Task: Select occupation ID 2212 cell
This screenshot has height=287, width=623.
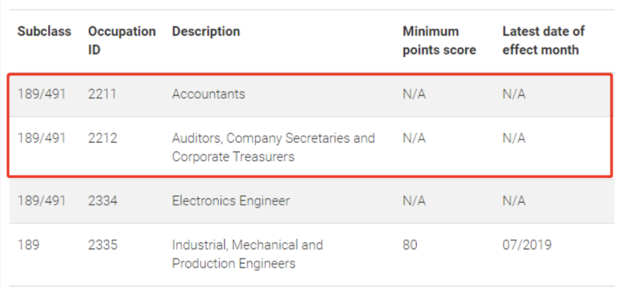Action: (103, 138)
